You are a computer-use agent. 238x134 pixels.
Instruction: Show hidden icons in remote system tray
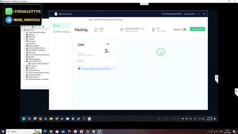point(159,119)
